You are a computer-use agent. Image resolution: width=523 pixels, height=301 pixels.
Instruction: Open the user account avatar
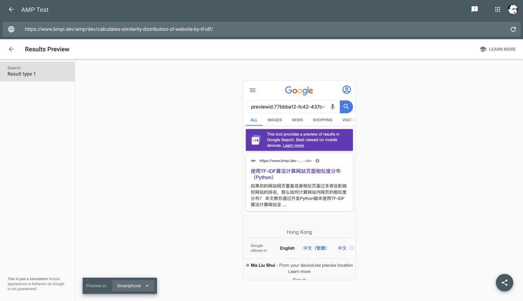[512, 9]
